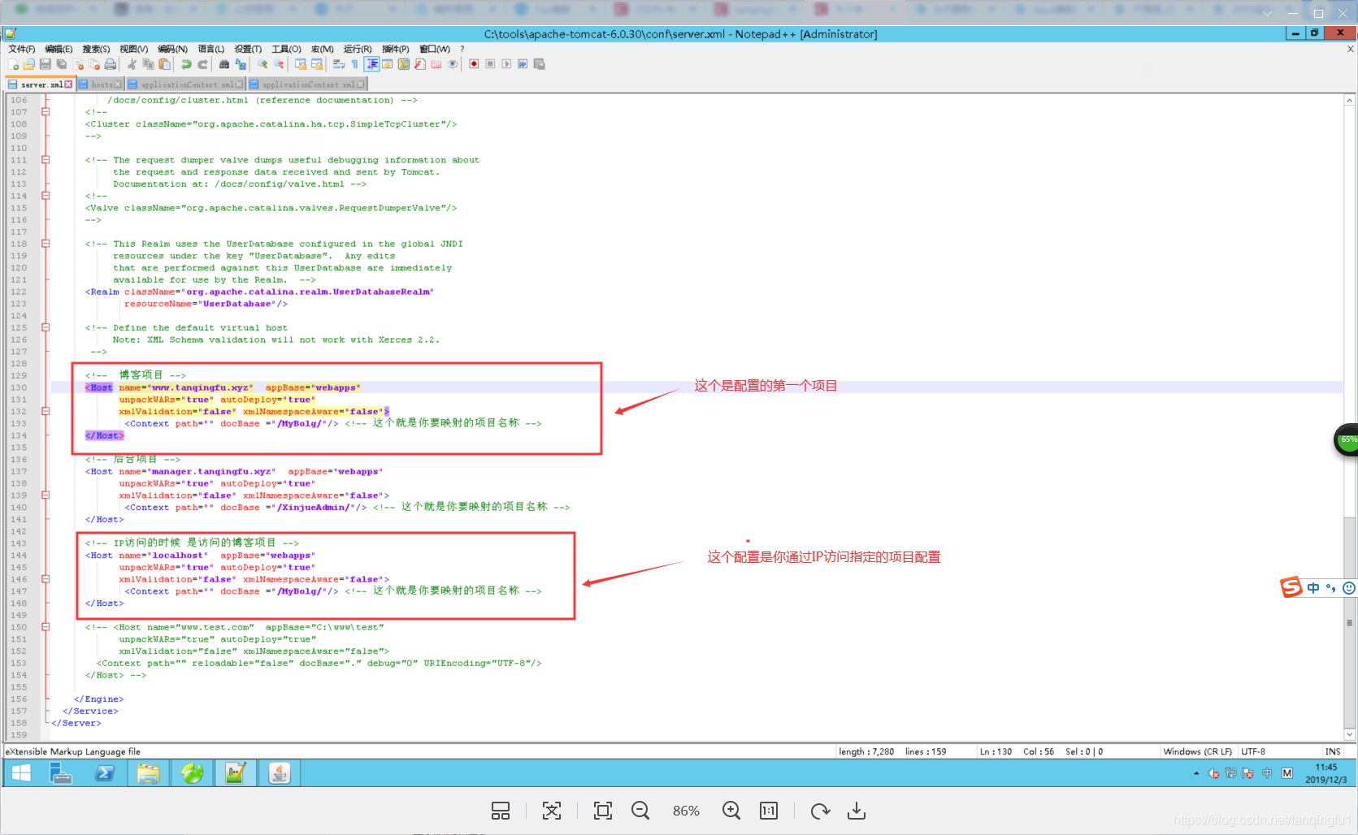1358x835 pixels.
Task: Open the 搜索(S) menu
Action: click(x=96, y=49)
